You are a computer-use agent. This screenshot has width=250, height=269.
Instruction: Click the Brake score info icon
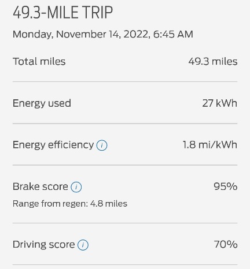point(76,187)
